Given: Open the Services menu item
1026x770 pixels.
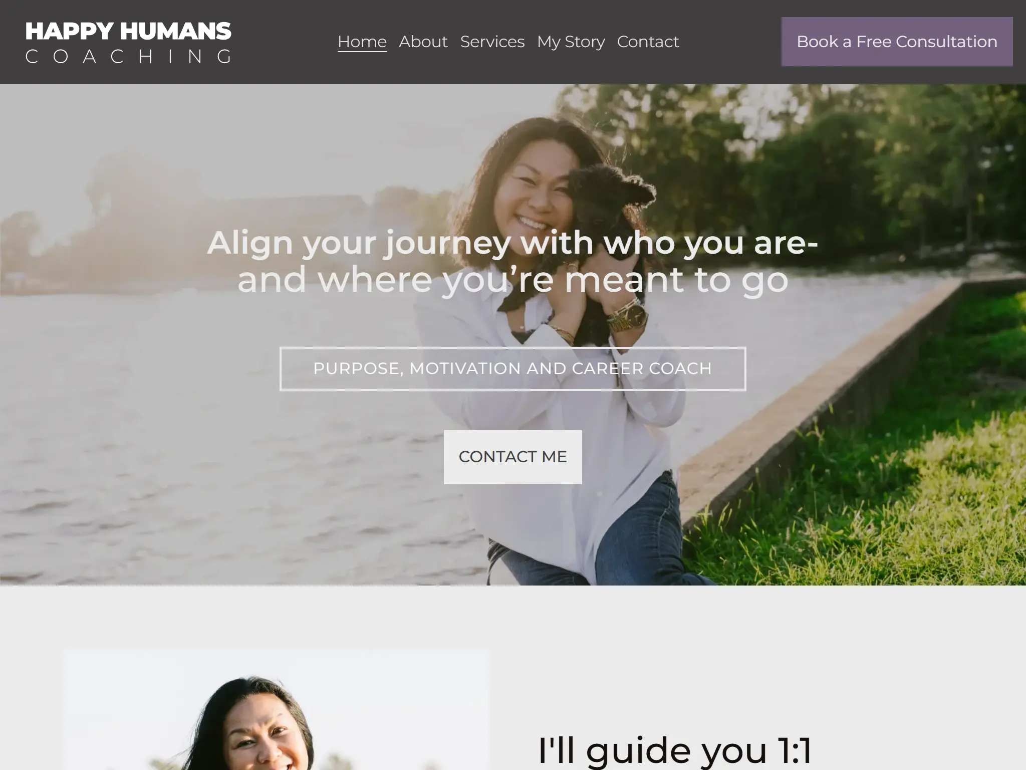Looking at the screenshot, I should (x=492, y=42).
